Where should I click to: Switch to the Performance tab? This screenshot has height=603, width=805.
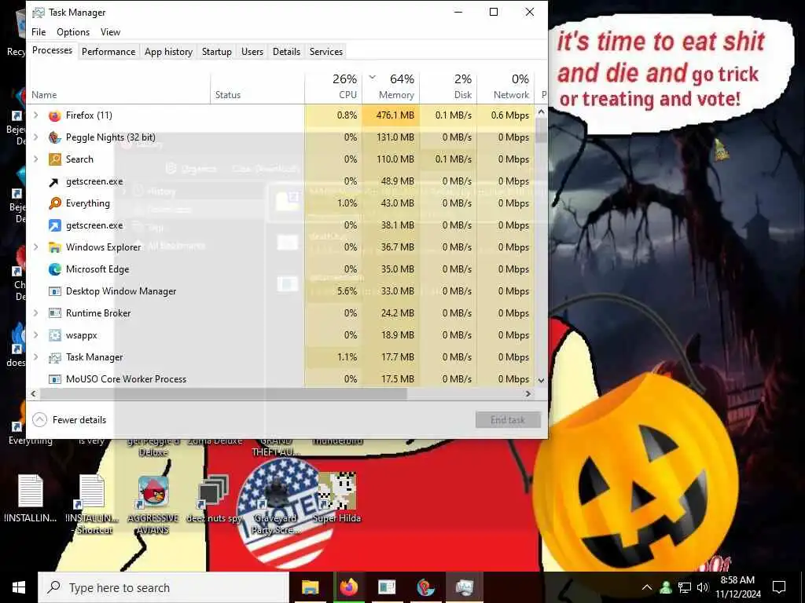[x=108, y=52]
